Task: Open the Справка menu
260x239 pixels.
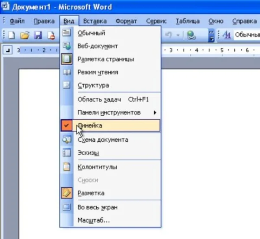Action: point(245,21)
